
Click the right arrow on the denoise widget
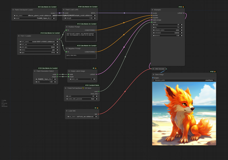click(x=182, y=36)
